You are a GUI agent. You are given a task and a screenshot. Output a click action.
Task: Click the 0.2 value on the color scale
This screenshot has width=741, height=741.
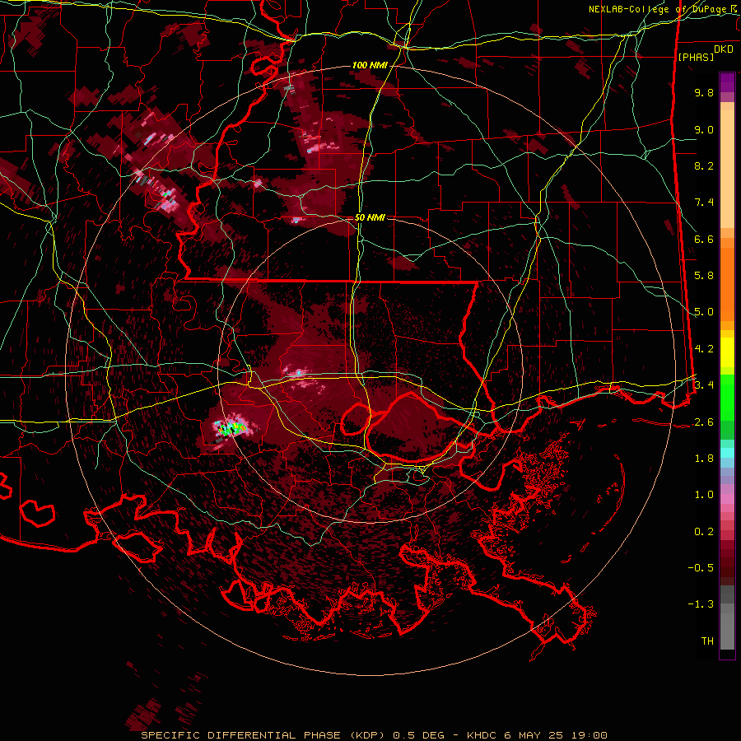coord(704,532)
